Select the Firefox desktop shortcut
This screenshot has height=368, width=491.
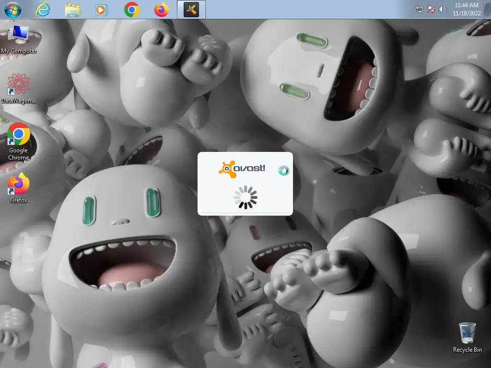[19, 188]
